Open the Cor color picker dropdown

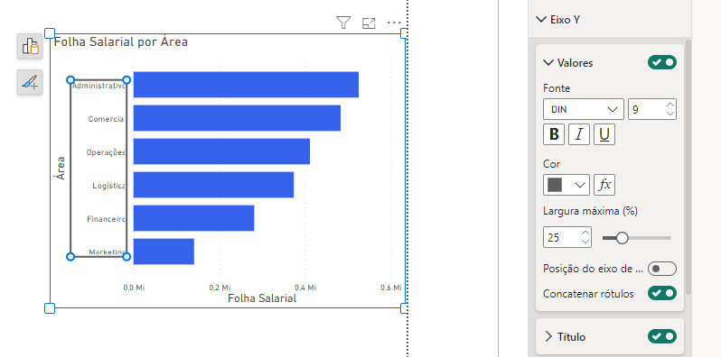[566, 185]
